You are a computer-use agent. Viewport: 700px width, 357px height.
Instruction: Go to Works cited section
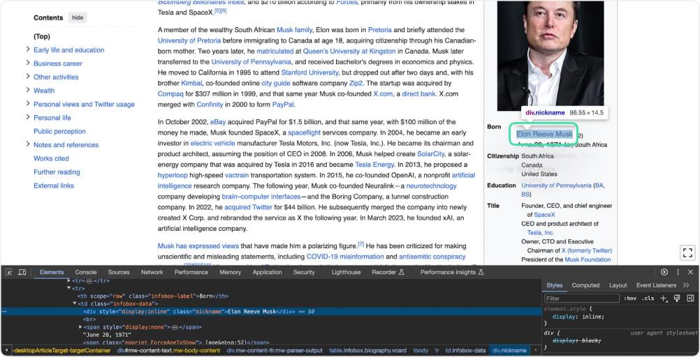point(51,158)
